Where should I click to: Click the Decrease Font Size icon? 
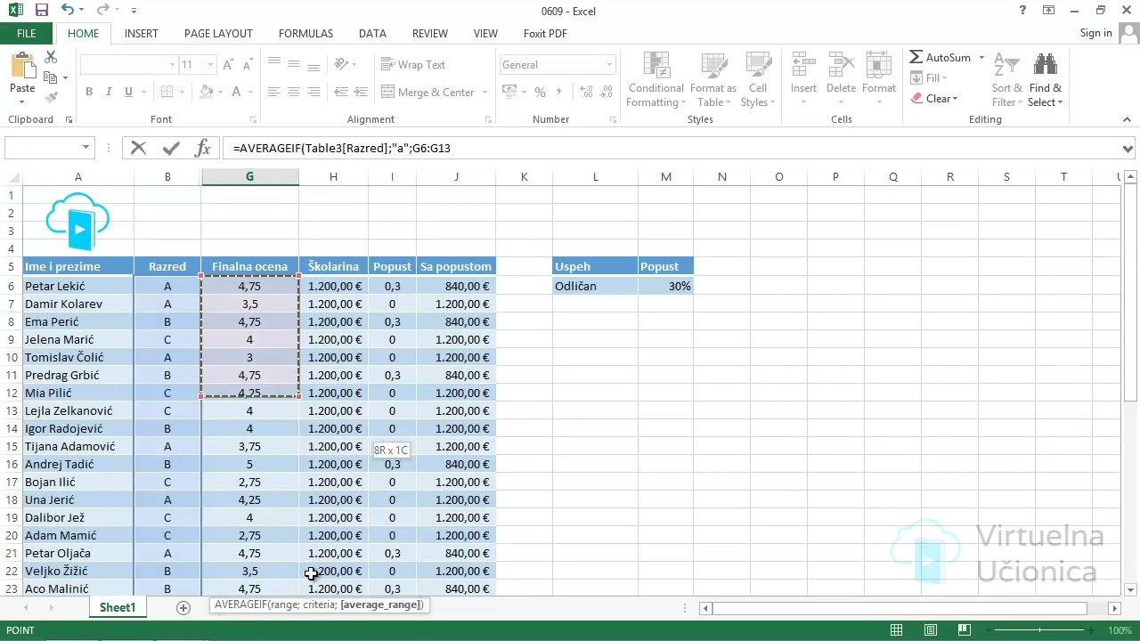[248, 65]
